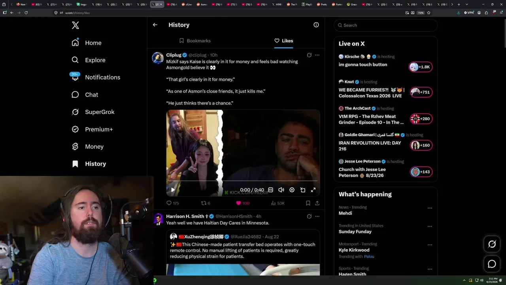Open the browser downloads icon
This screenshot has height=285, width=506.
click(458, 13)
